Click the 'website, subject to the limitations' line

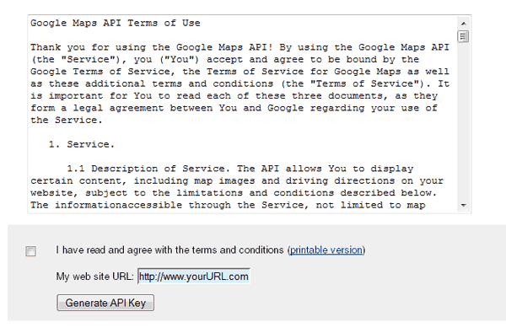point(234,193)
